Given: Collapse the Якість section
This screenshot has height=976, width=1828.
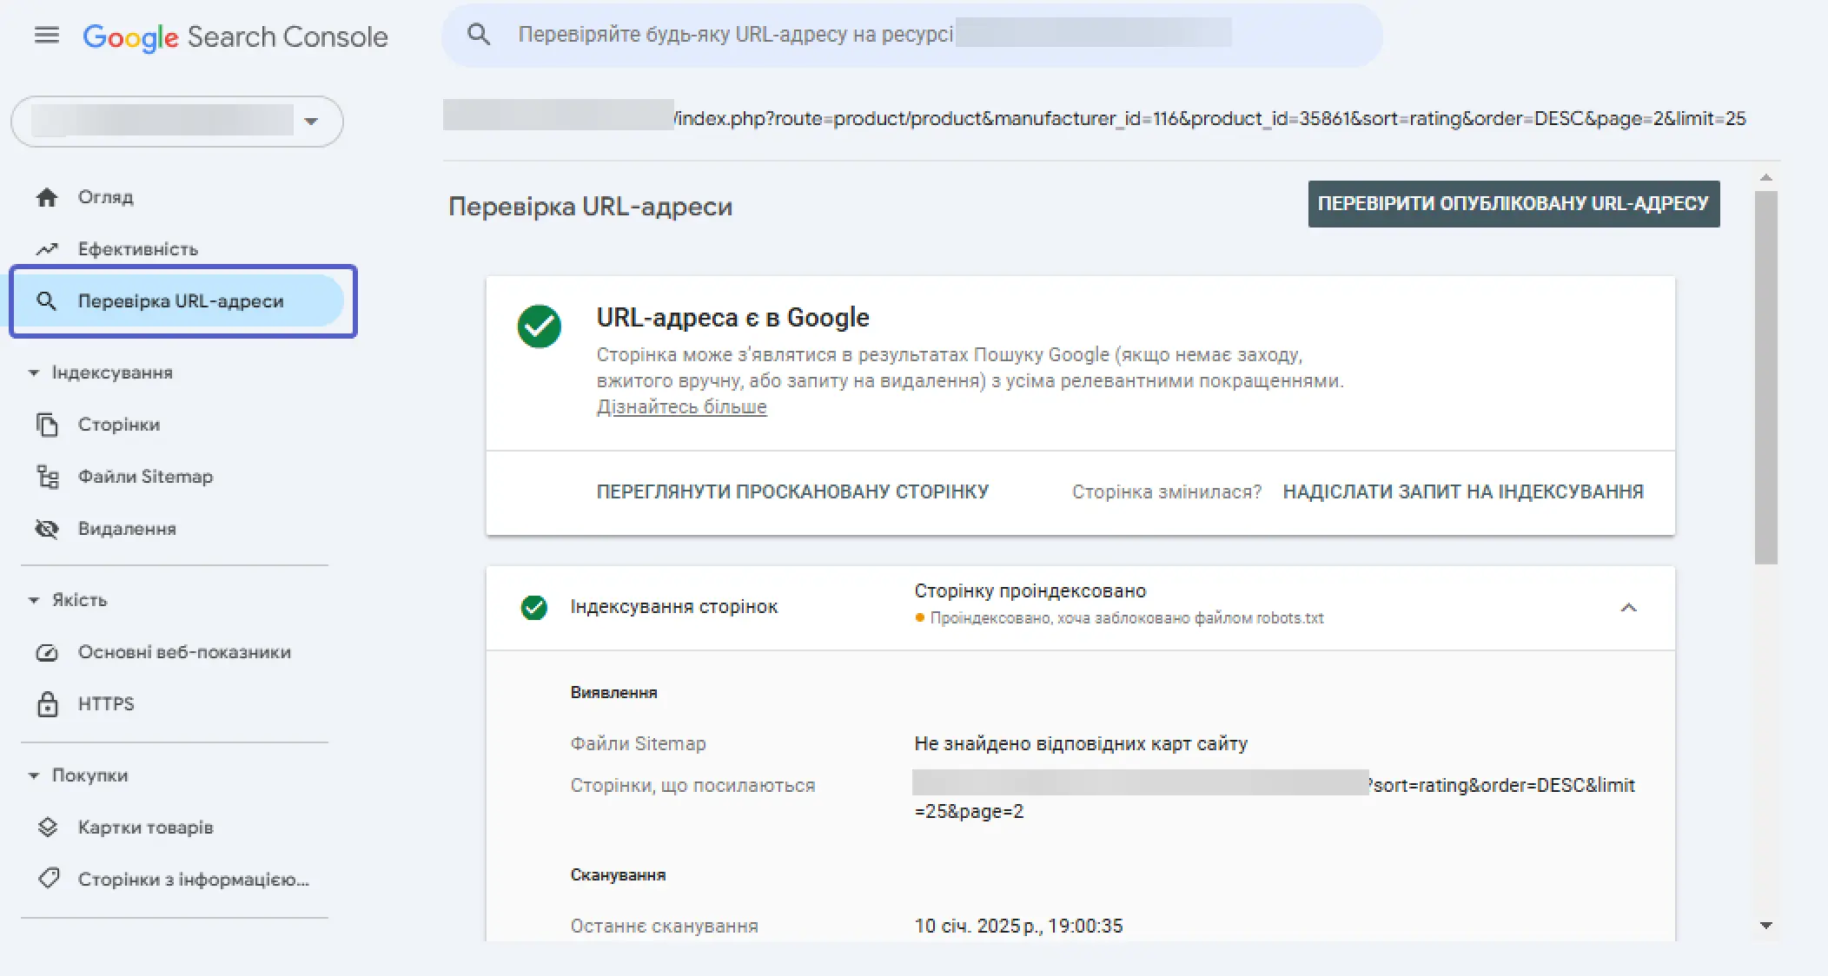Looking at the screenshot, I should pos(34,600).
